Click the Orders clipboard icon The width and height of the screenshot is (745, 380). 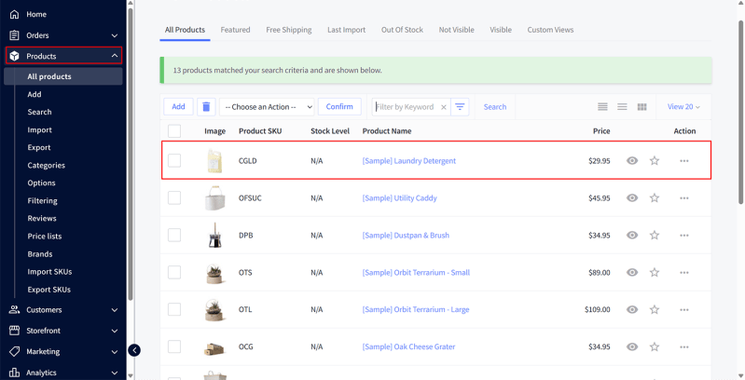15,35
